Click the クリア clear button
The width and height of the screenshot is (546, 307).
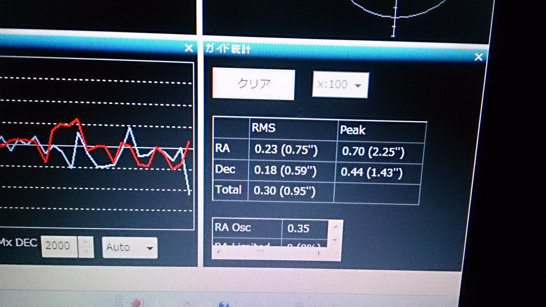click(x=253, y=84)
